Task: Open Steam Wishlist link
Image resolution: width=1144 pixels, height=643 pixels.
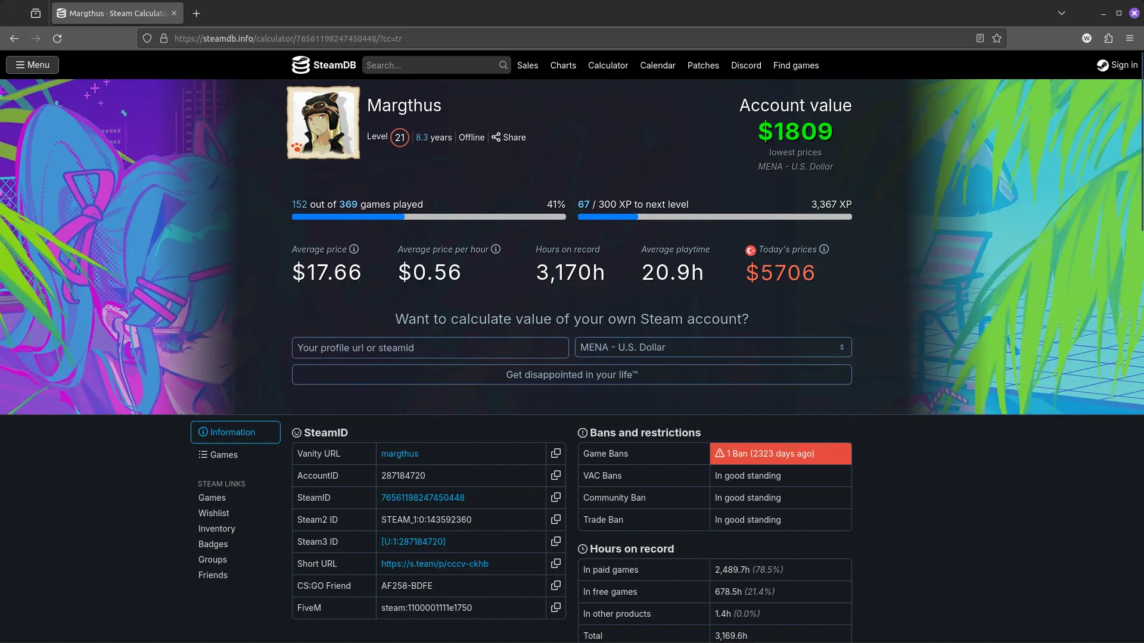Action: (213, 513)
